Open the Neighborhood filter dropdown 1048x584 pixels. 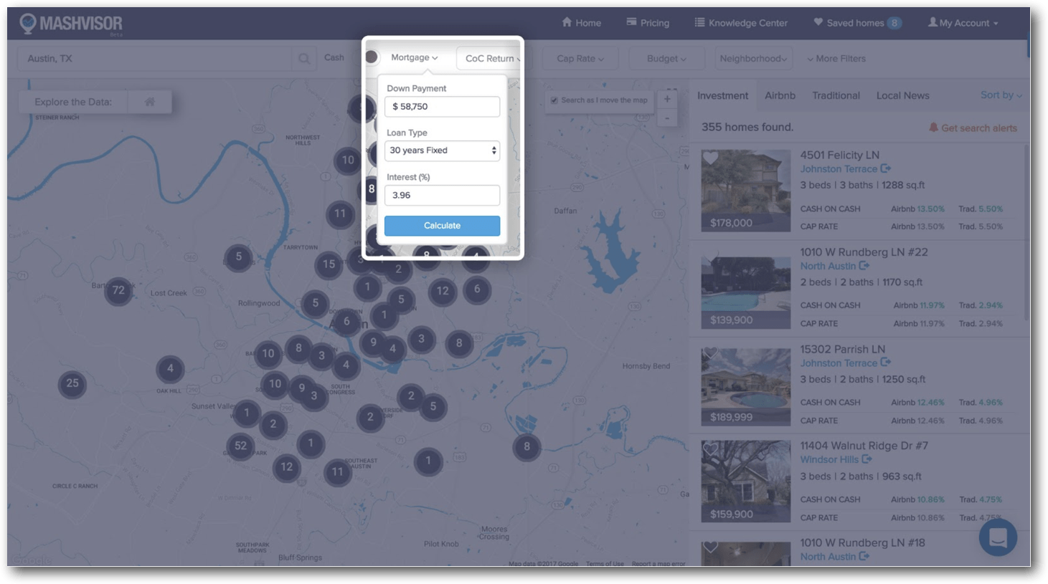753,59
